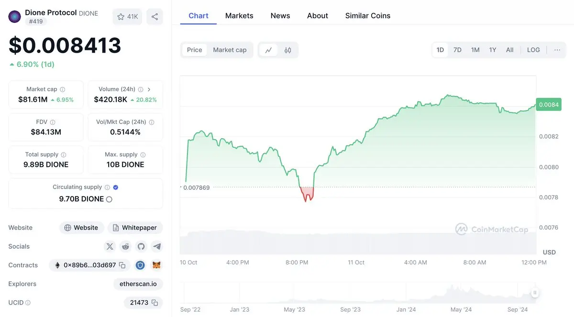Click the $0.008413 price value
This screenshot has height=317, width=574.
coord(65,45)
